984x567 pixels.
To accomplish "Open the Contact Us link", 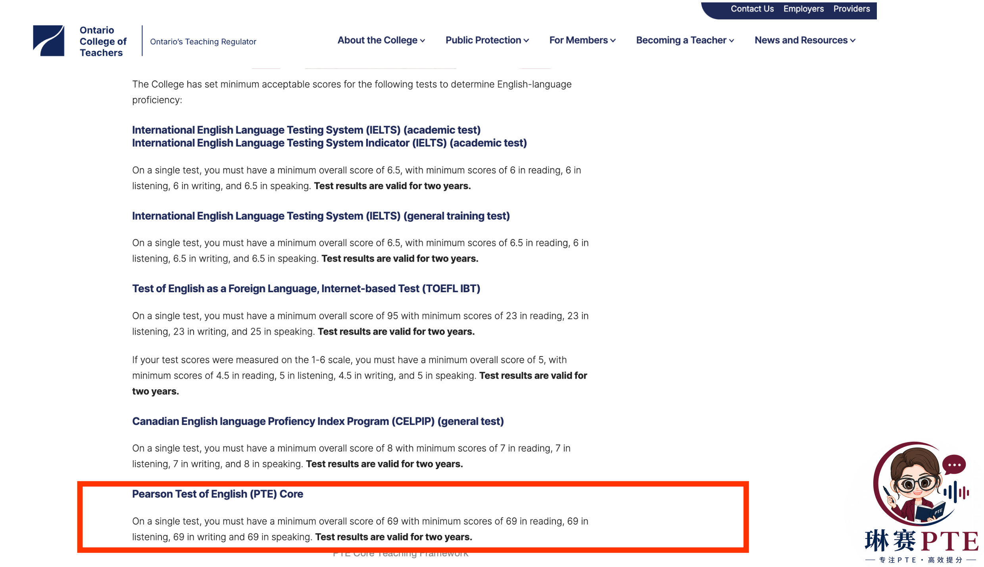I will click(x=752, y=9).
